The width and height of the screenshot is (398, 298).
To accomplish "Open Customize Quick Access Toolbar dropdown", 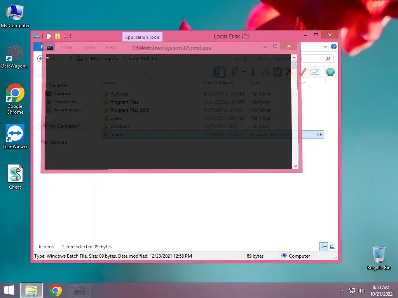I will point(65,37).
